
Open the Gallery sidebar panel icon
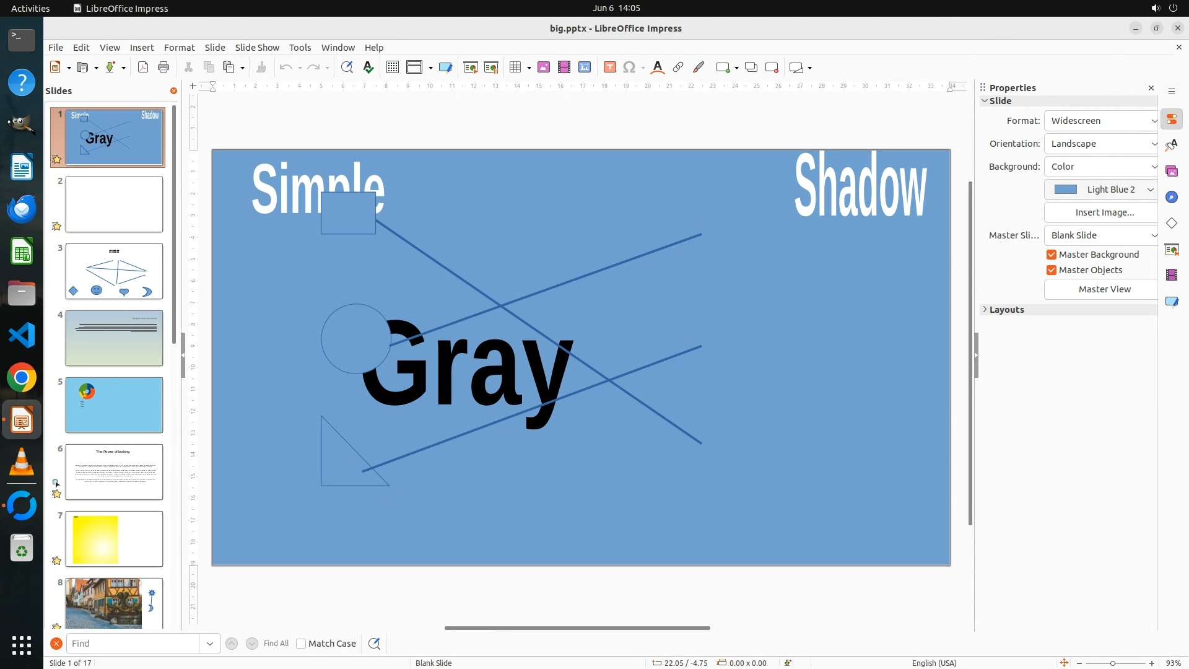[x=1172, y=172]
